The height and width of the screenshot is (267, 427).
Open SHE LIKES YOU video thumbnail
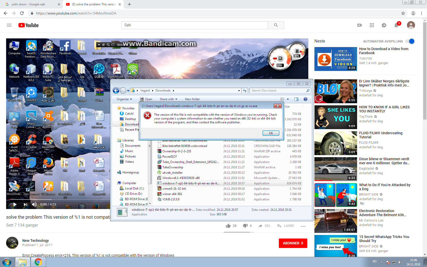(336, 117)
